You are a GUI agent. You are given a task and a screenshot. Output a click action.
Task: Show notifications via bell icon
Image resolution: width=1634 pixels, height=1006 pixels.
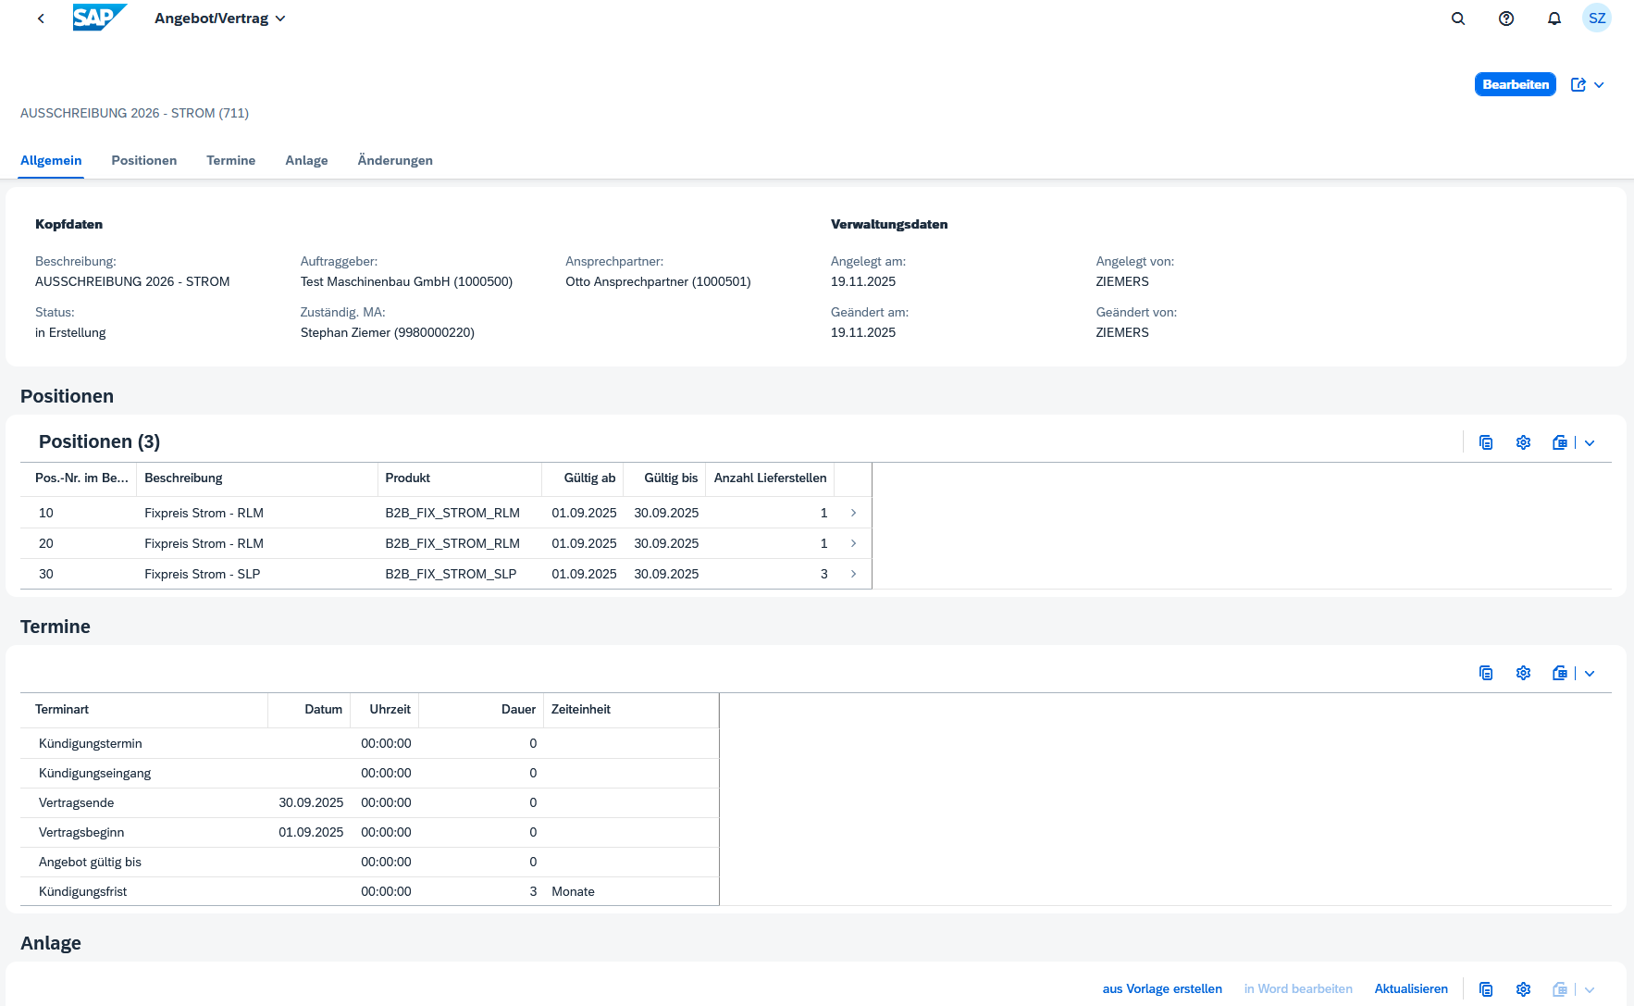(1554, 19)
